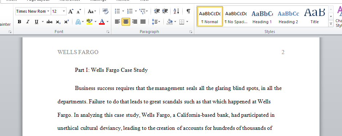Toggle strikethrough formatting

pos(49,22)
